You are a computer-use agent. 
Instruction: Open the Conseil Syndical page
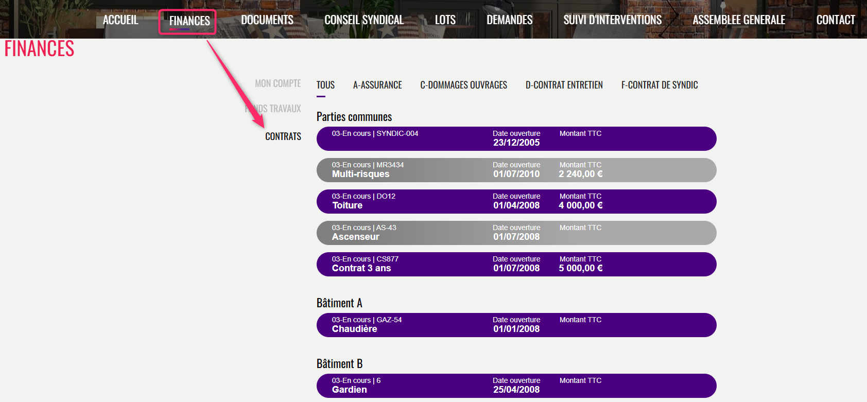363,20
